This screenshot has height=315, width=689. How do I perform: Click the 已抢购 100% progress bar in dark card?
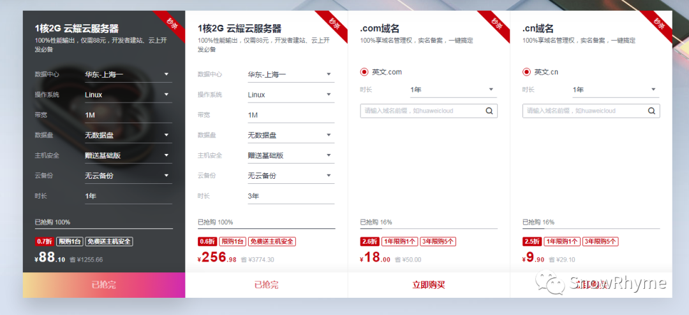point(104,228)
